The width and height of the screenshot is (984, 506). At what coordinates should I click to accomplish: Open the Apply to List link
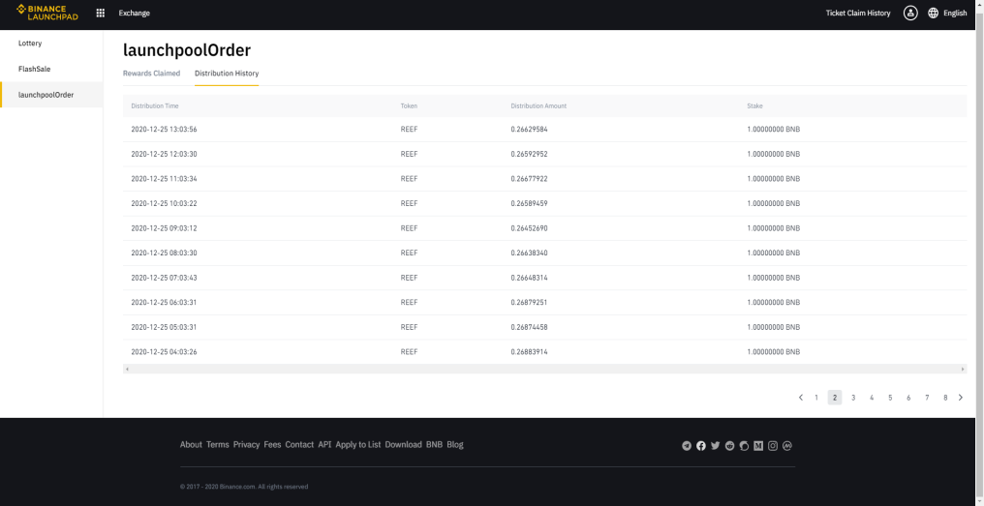(x=358, y=444)
